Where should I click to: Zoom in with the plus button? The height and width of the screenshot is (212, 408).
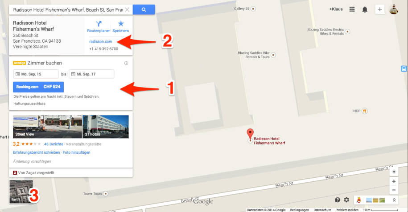(x=394, y=181)
